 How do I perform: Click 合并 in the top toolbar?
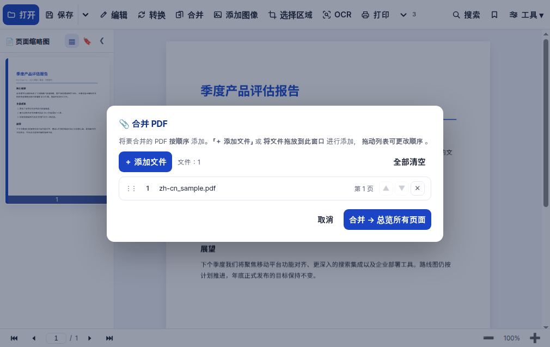click(x=190, y=15)
